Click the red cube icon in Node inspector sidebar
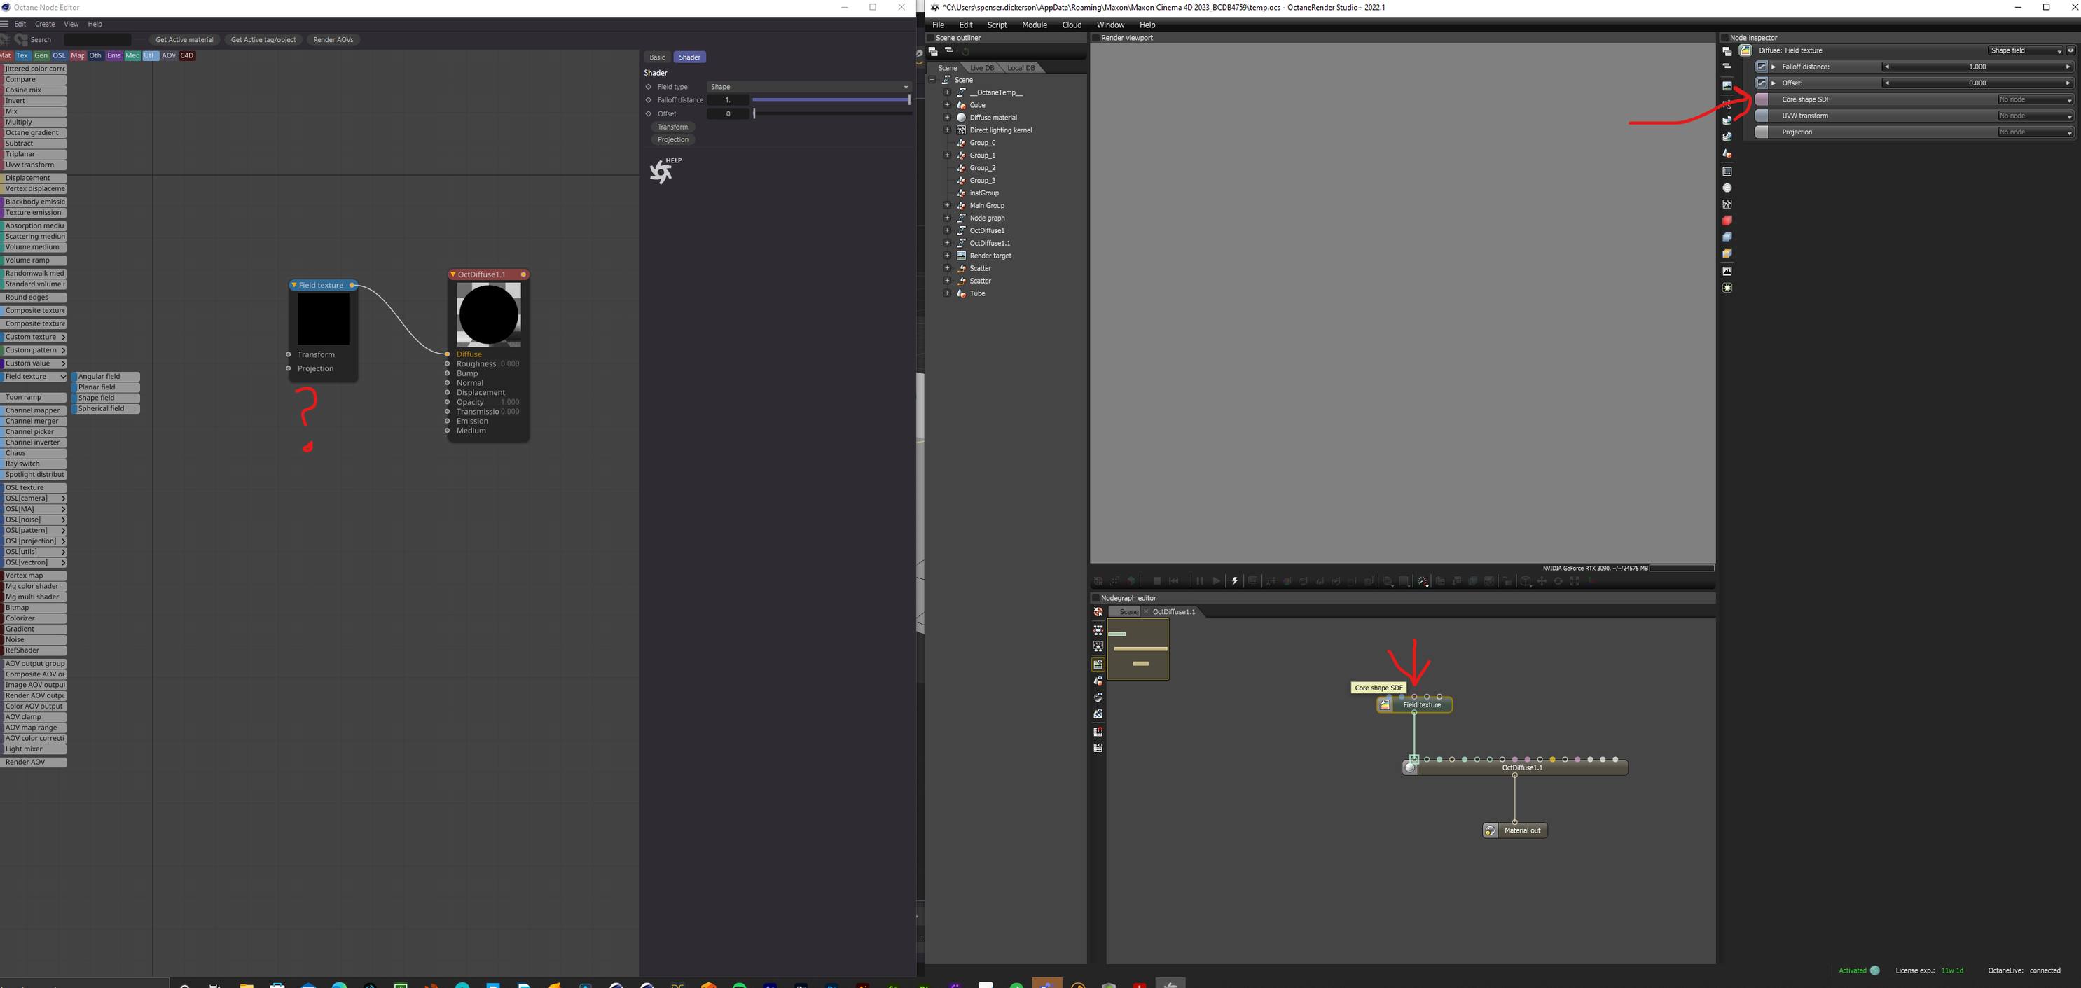This screenshot has width=2081, height=988. pos(1727,221)
